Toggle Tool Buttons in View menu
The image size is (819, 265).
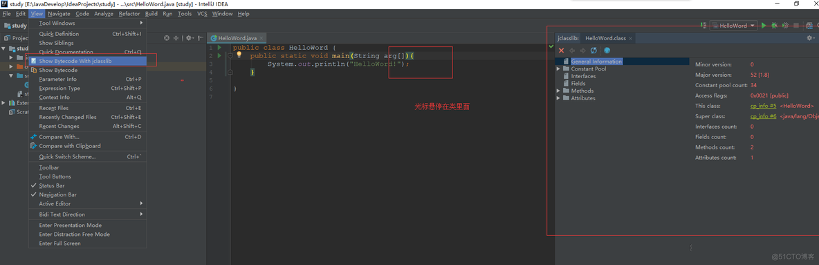(88, 176)
